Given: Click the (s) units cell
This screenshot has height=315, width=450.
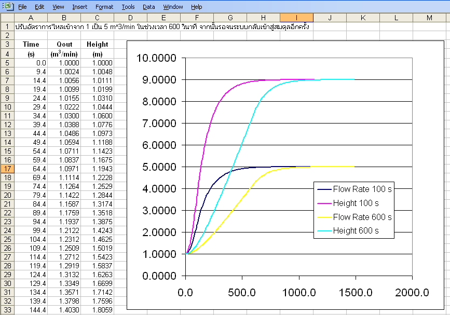Looking at the screenshot, I should coord(31,54).
